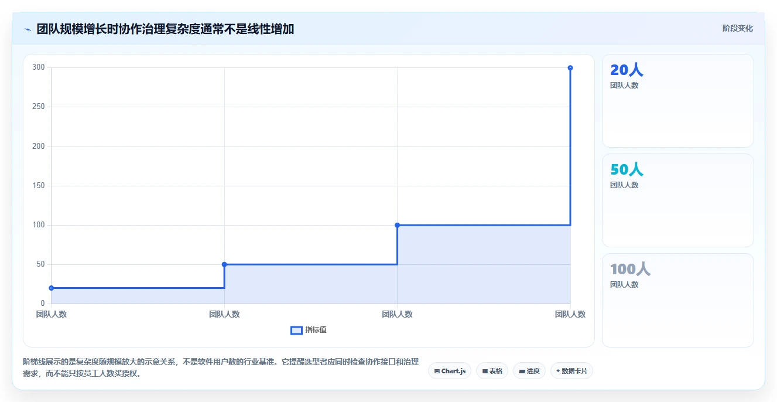Click the 数据卡片 tag chip
The image size is (777, 402).
point(571,371)
